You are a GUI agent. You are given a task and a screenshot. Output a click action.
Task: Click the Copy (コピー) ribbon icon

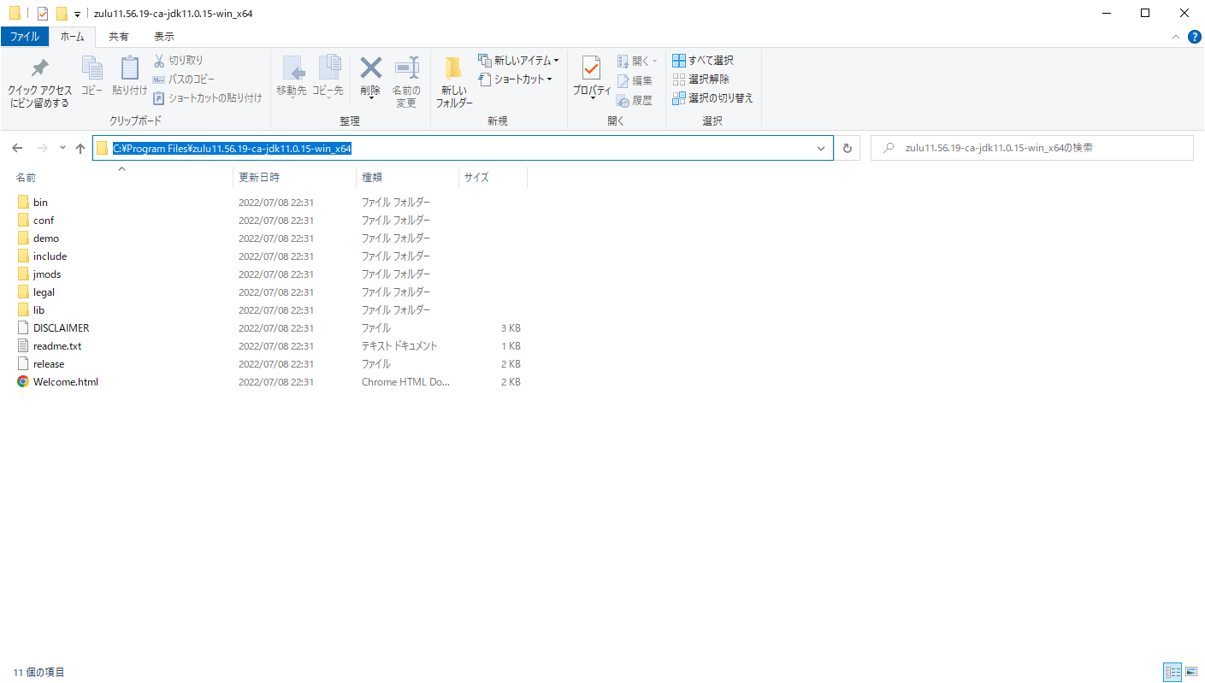point(92,75)
